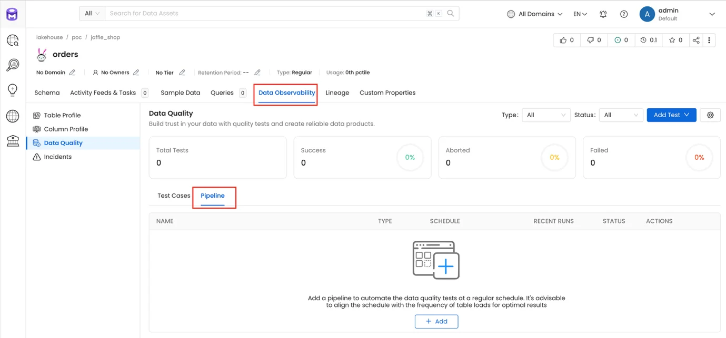The height and width of the screenshot is (338, 726).
Task: Open the Data Quality settings gear
Action: click(x=710, y=115)
